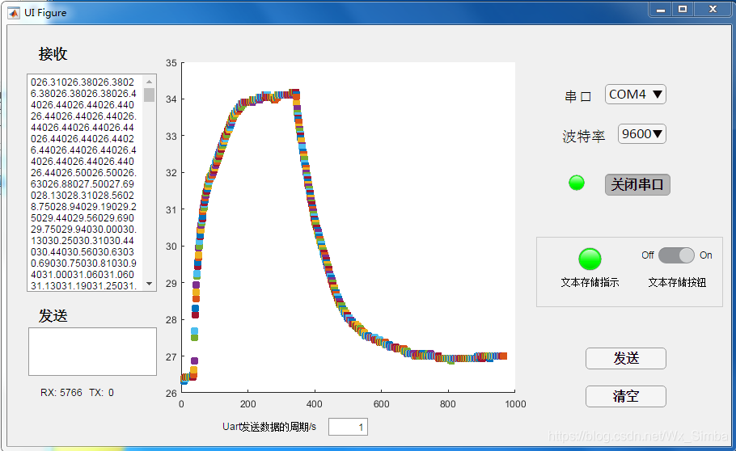The height and width of the screenshot is (451, 736).
Task: Click the Uart发送数据的周期/s label
Action: pyautogui.click(x=269, y=427)
